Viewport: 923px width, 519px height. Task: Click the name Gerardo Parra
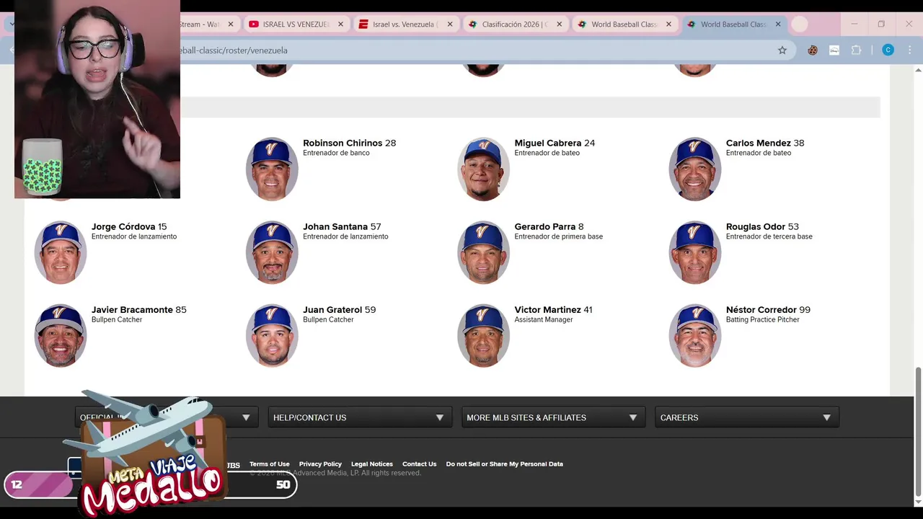coord(545,226)
